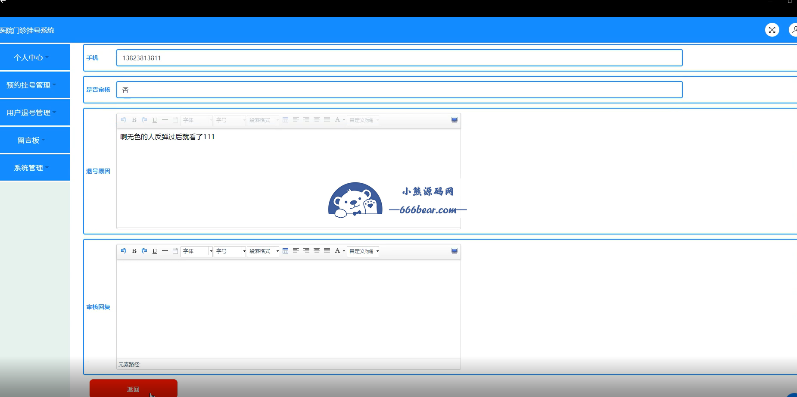Viewport: 797px width, 397px height.
Task: Toggle page fullscreen icon in header
Action: coord(772,30)
